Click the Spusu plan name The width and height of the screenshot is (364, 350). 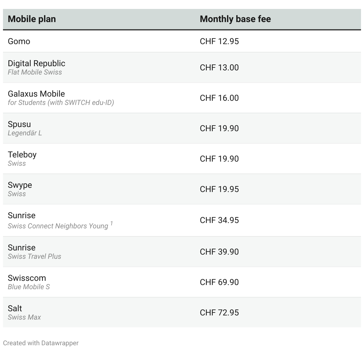19,124
